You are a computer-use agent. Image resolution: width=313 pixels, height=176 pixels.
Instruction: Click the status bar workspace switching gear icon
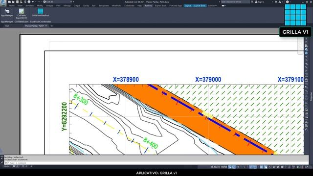point(282,167)
